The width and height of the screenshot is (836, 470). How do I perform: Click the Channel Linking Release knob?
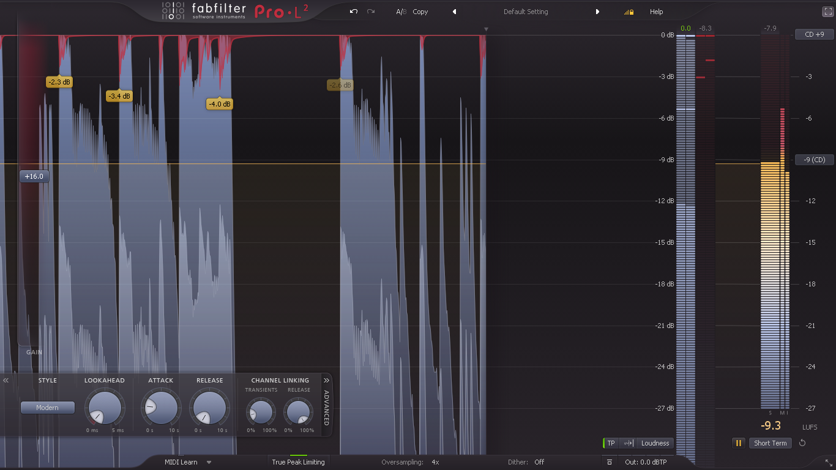point(299,411)
